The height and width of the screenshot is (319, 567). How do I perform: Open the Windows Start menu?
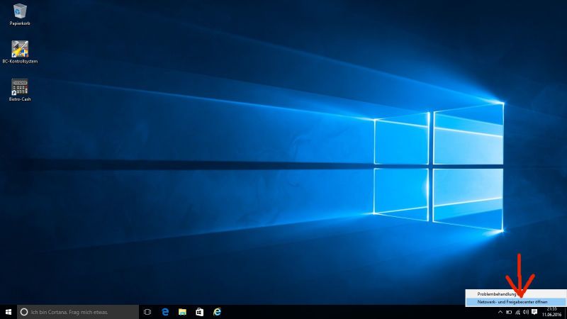9,312
